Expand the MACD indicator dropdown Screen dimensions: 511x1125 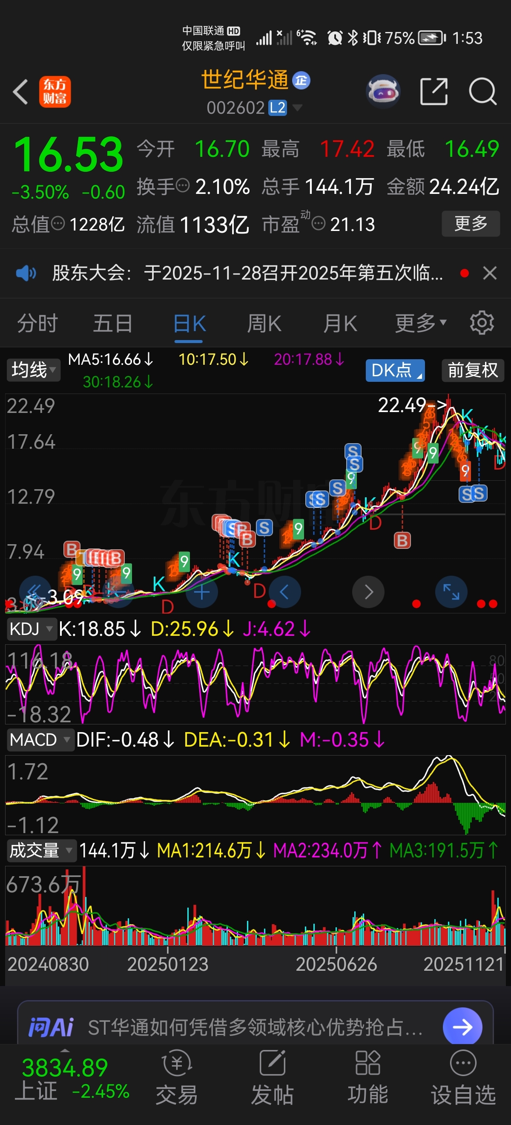click(x=40, y=740)
